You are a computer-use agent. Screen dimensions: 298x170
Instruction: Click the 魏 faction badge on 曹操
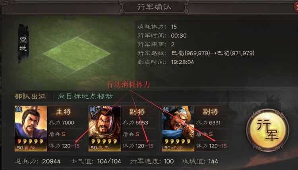[19, 109]
